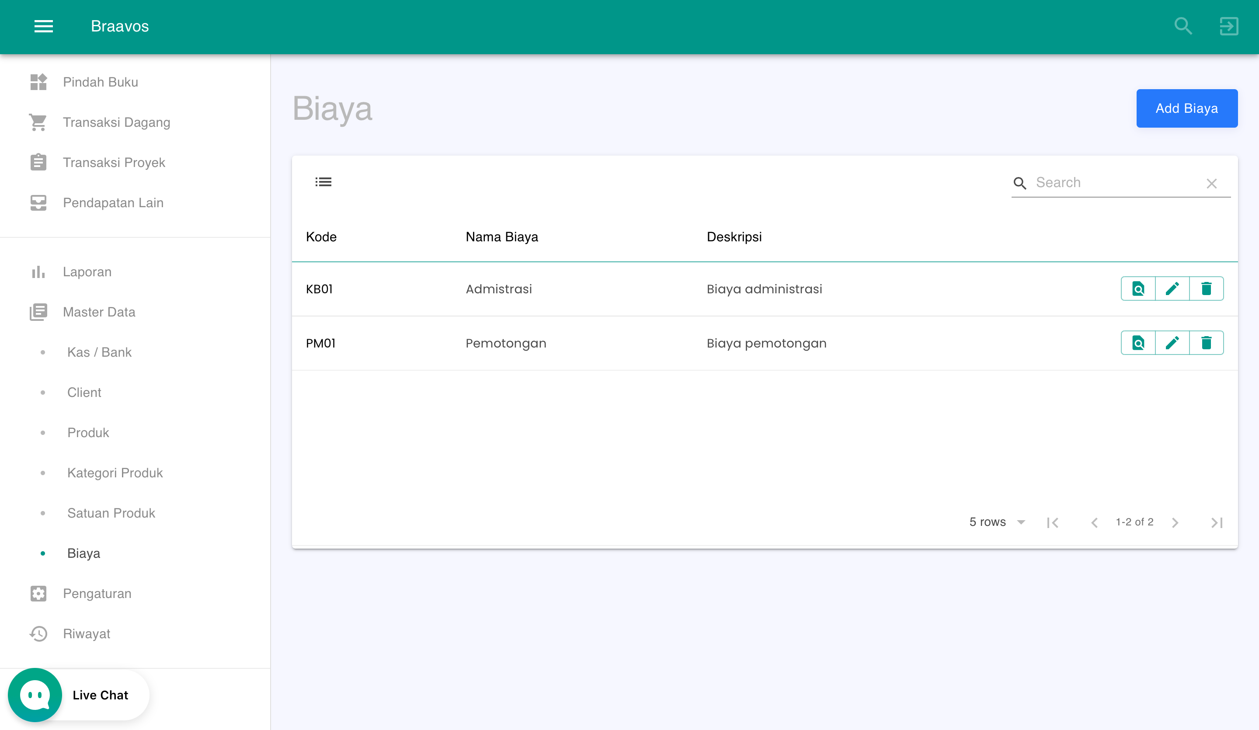Click the shopping cart Transaksi Dagang icon

(38, 122)
